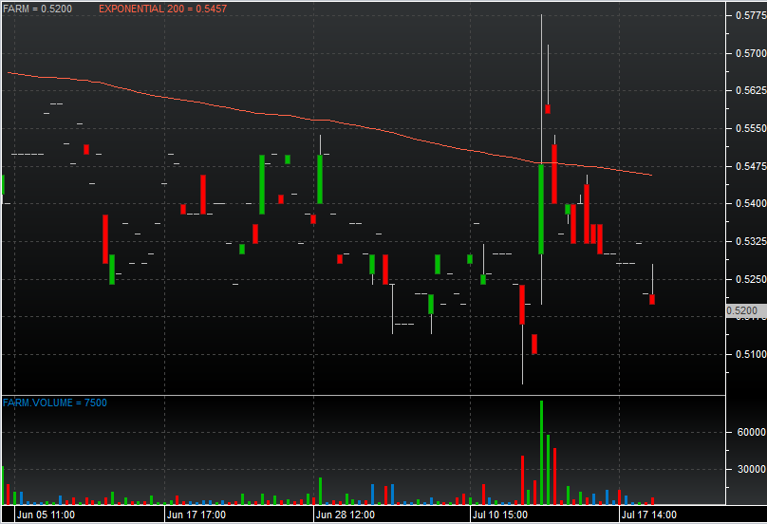Click the 30000 volume axis label
767x524 pixels.
[746, 469]
